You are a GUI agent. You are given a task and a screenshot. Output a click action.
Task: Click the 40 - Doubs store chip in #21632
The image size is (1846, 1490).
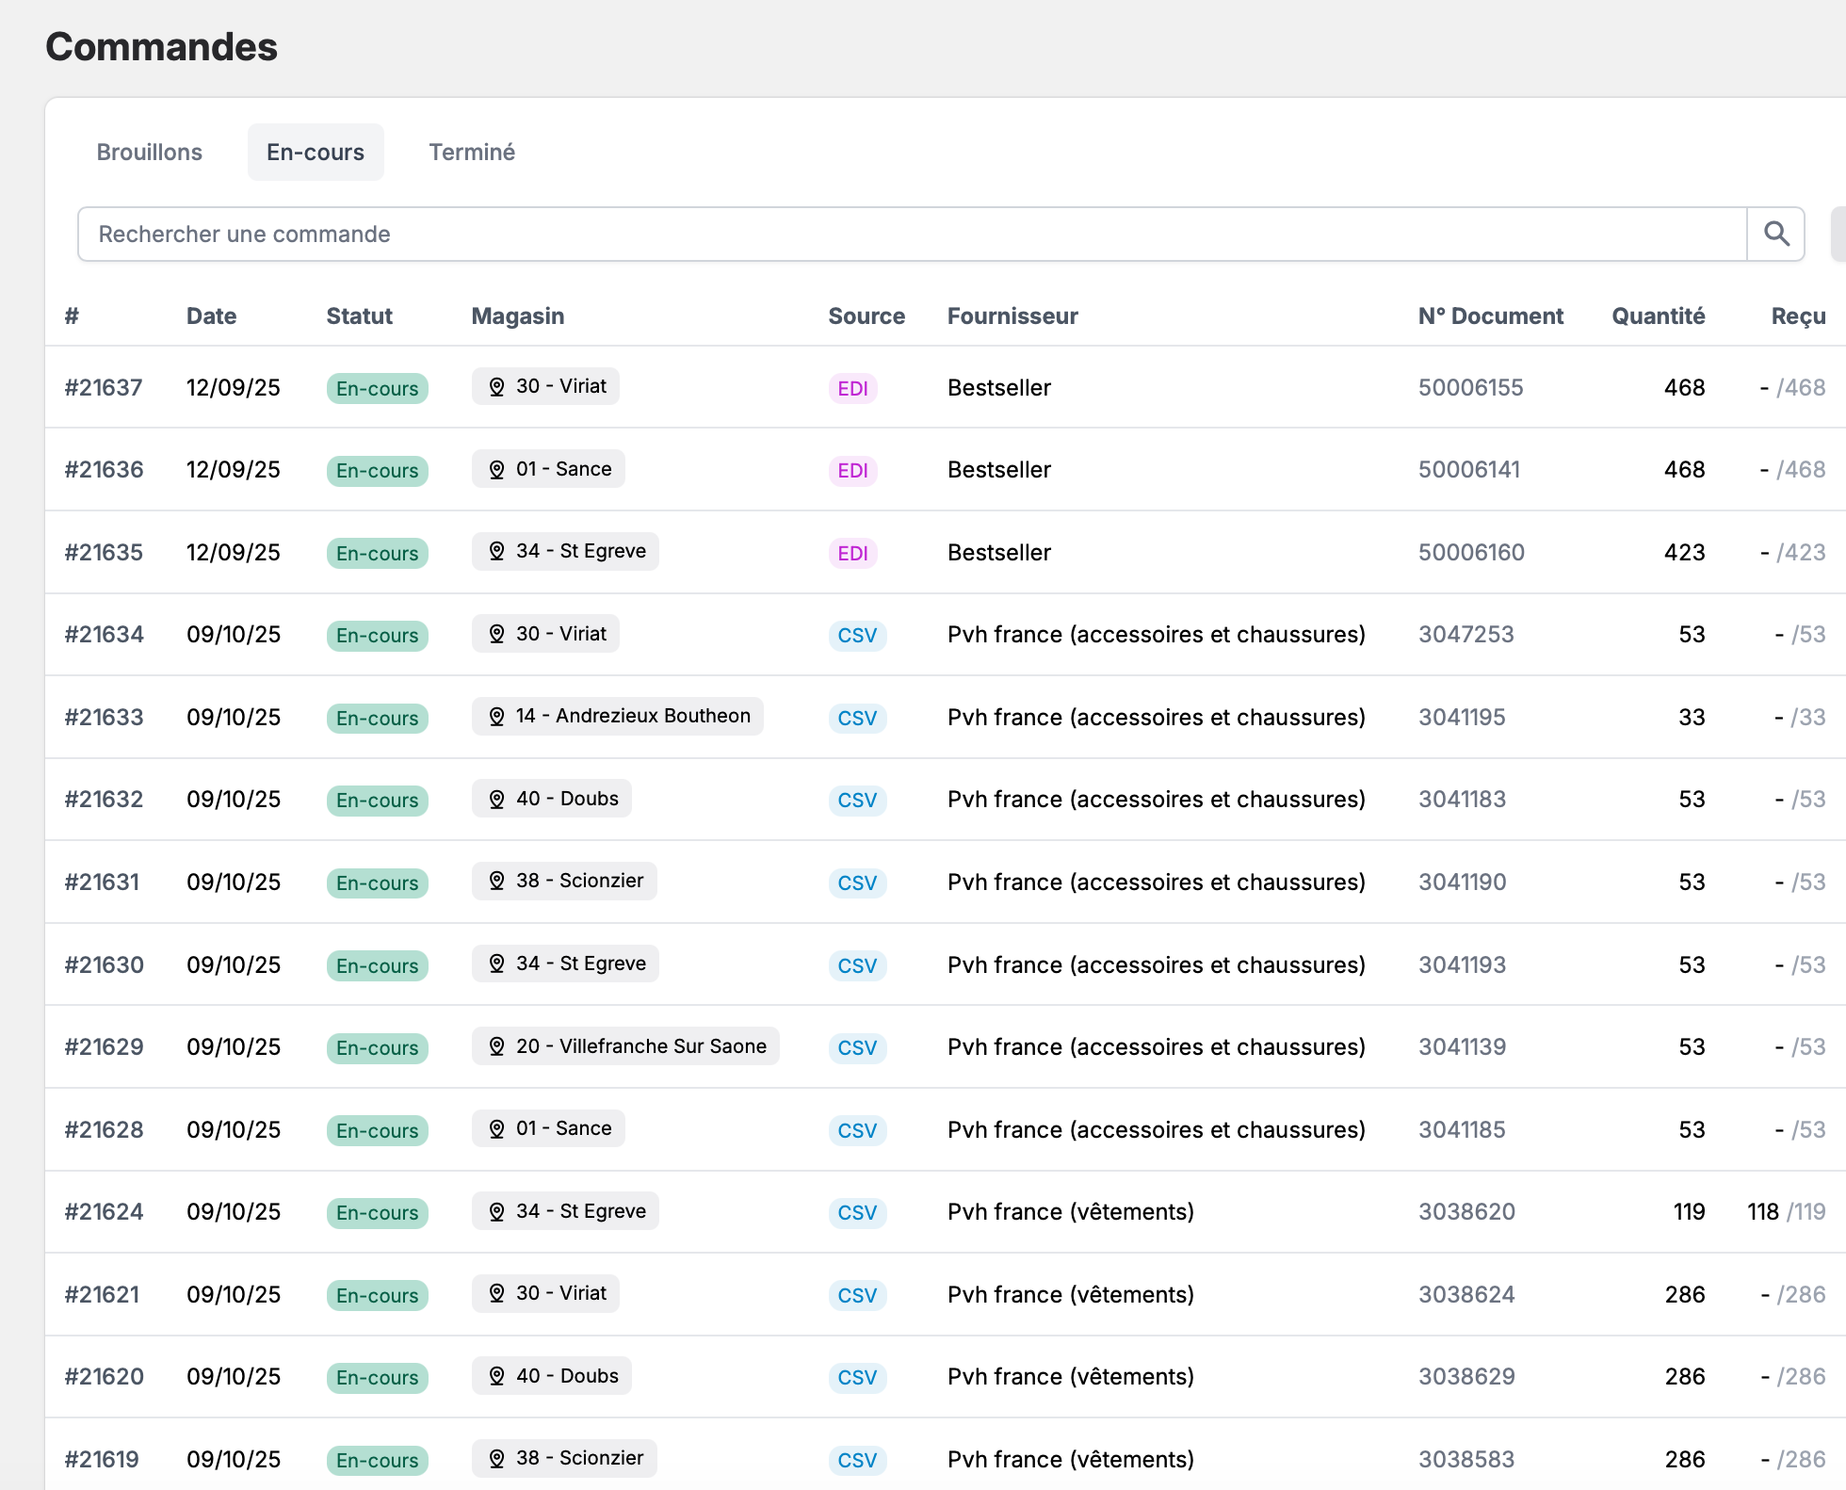(x=552, y=799)
